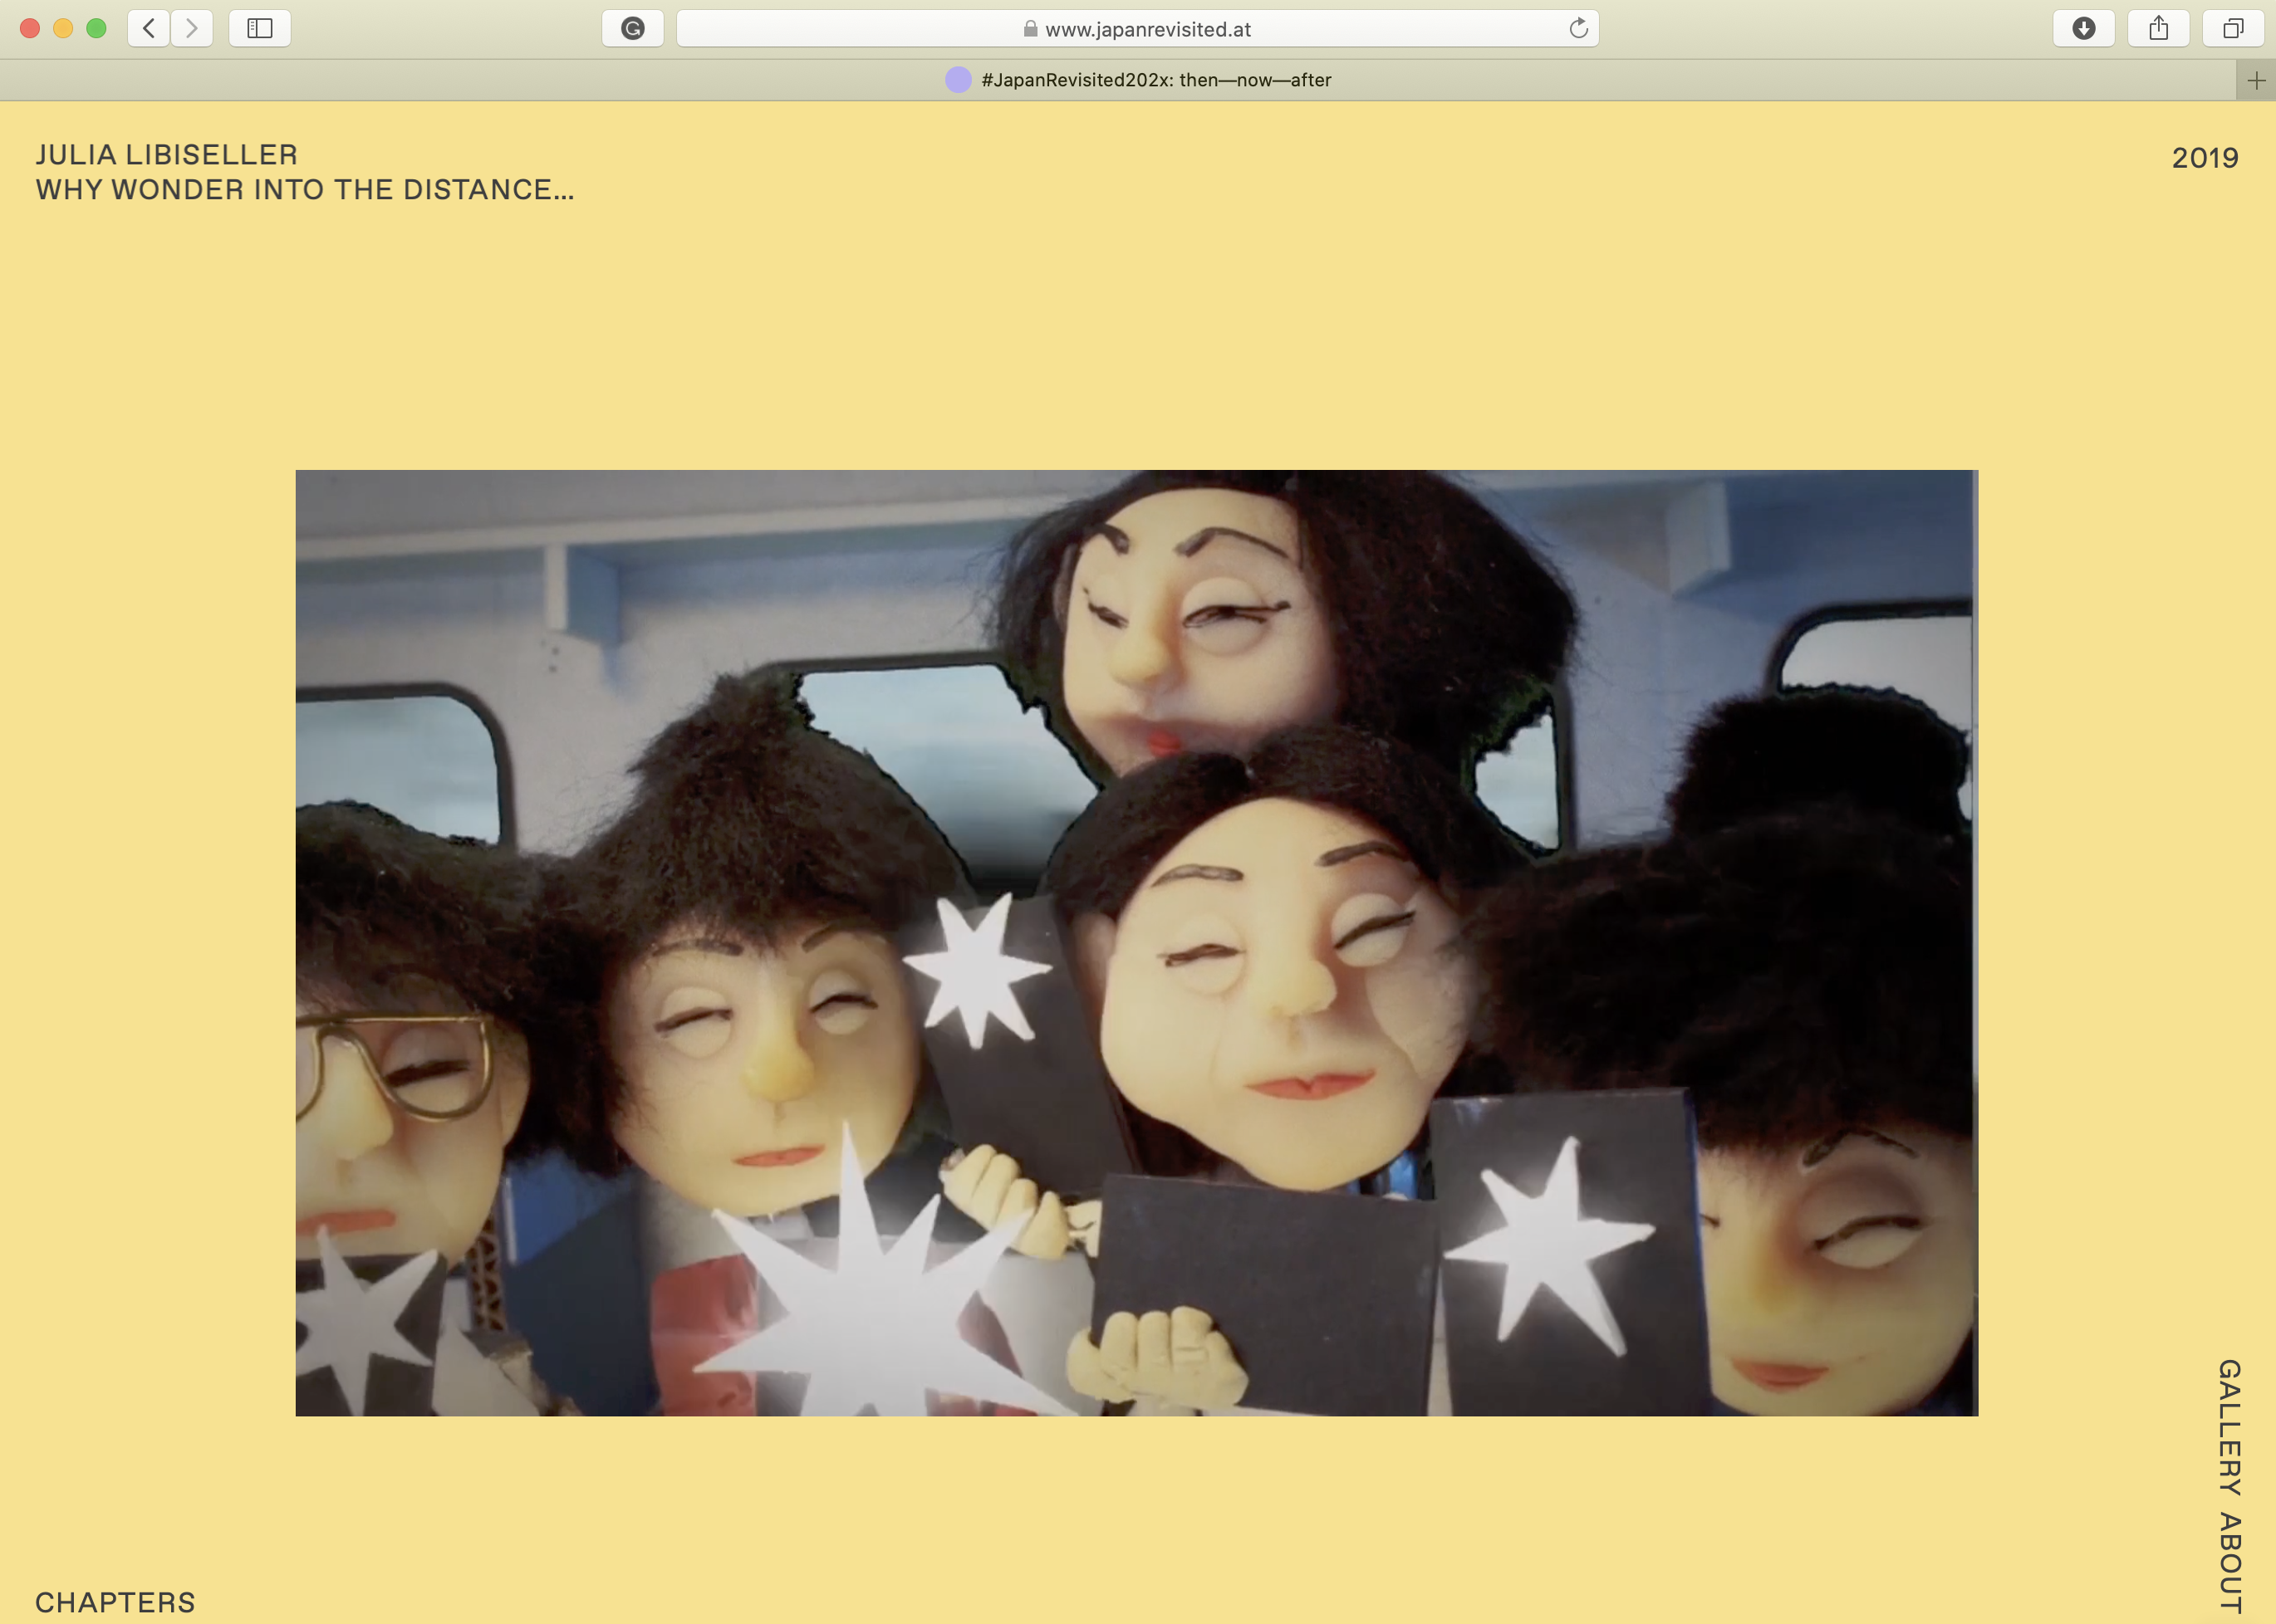Open a new tab with plus button

click(x=2255, y=81)
